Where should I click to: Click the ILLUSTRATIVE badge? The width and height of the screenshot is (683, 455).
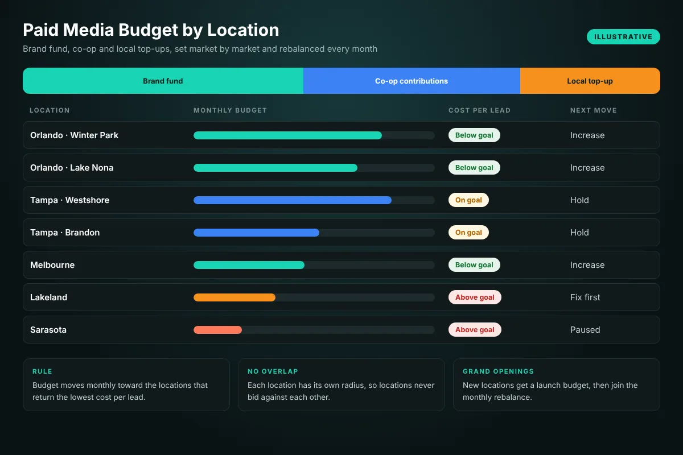click(x=623, y=36)
